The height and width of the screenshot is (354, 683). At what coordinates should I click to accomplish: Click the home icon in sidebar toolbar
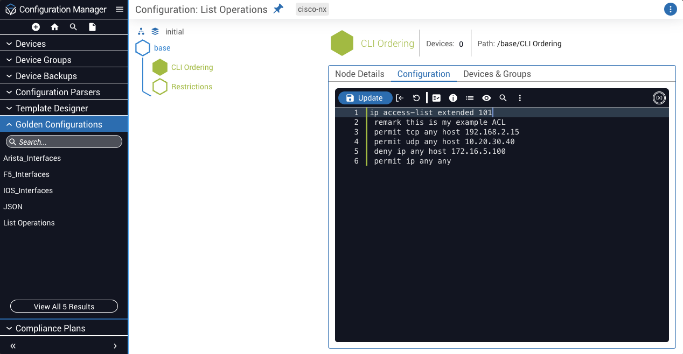tap(54, 27)
